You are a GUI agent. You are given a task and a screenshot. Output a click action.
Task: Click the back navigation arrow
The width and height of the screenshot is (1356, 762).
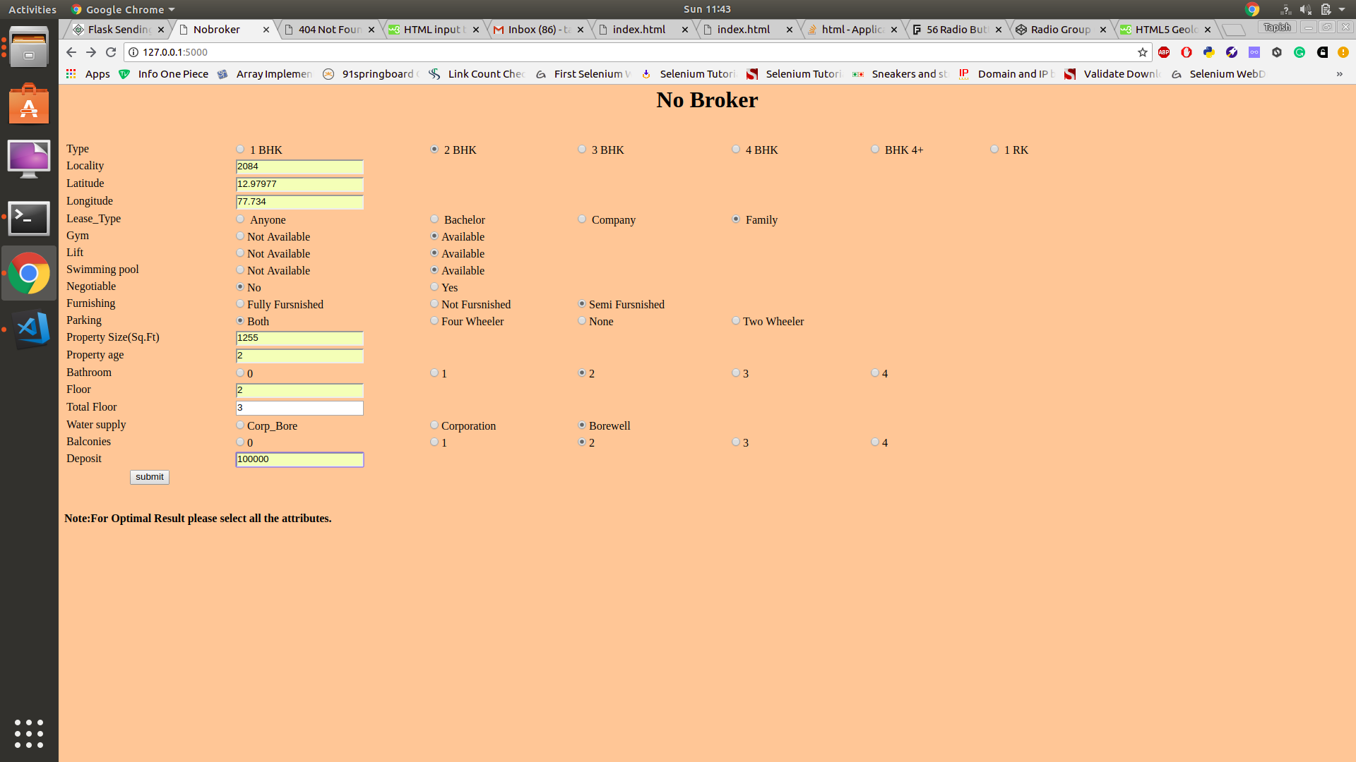tap(71, 52)
